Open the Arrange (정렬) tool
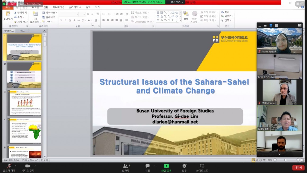The height and width of the screenshot is (173, 307). coord(186,16)
